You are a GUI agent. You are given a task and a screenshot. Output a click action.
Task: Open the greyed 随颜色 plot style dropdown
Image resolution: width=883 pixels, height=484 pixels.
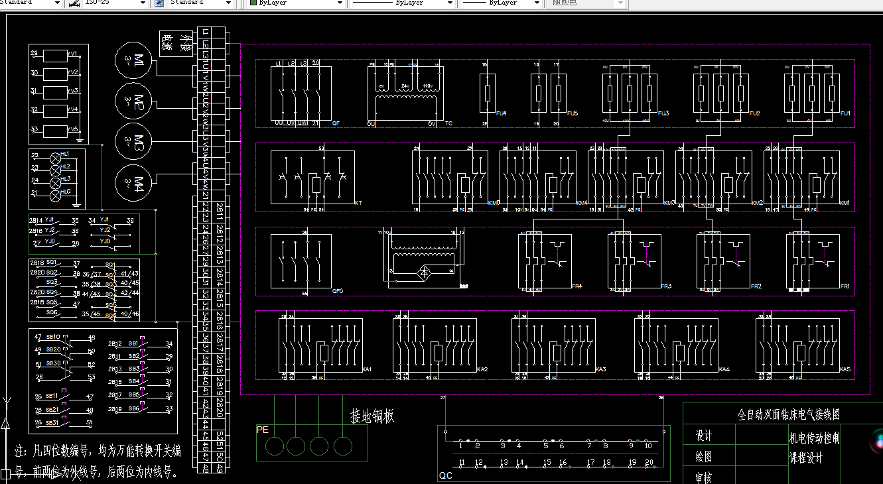(x=588, y=3)
